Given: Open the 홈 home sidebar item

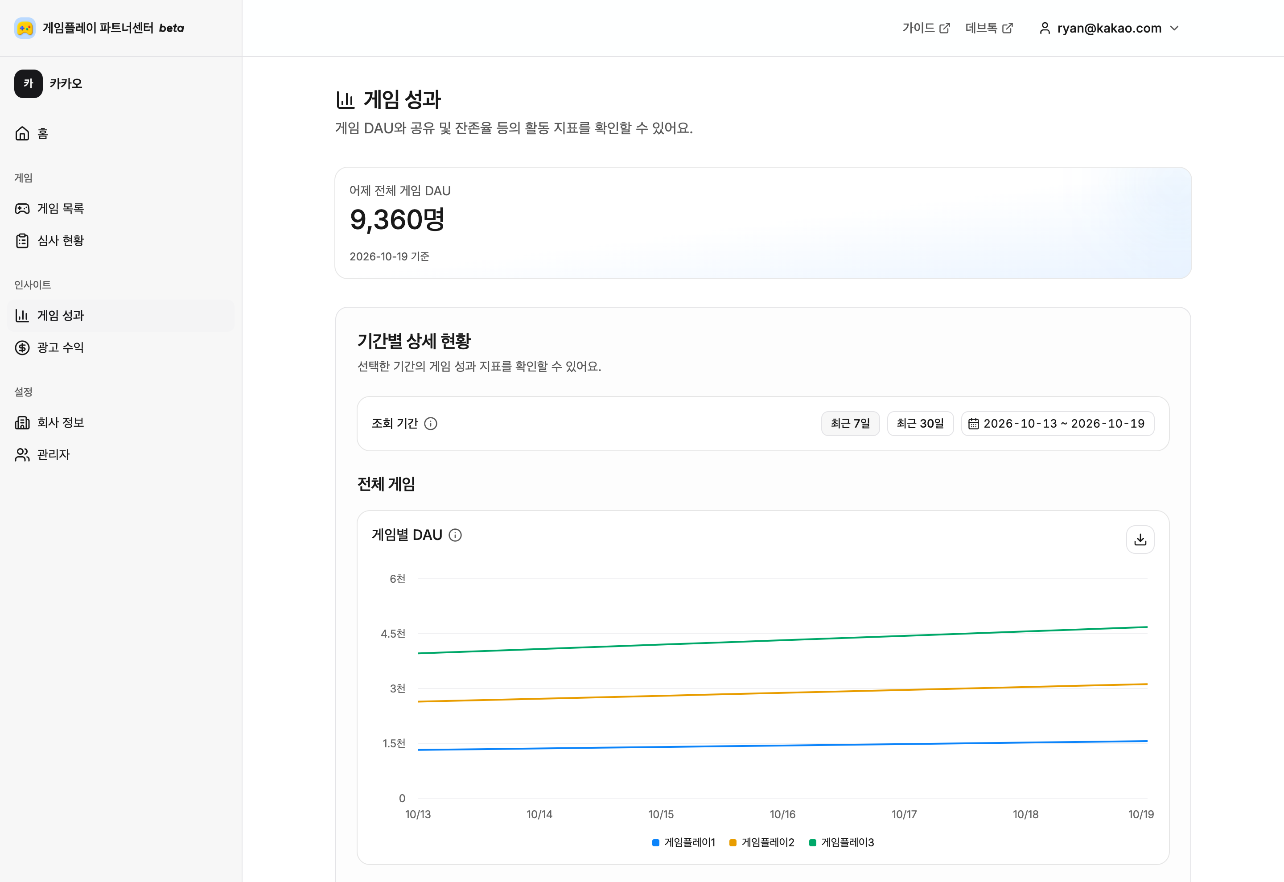Looking at the screenshot, I should pos(120,134).
